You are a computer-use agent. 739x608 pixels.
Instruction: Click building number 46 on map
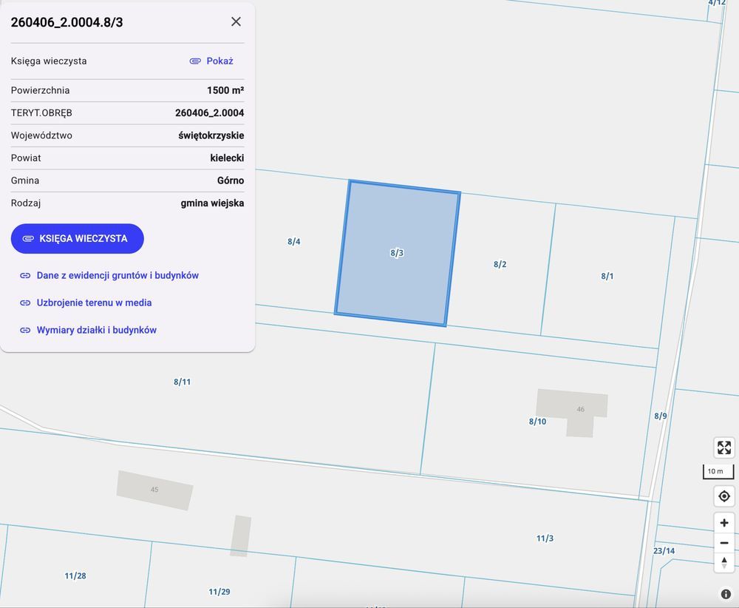click(x=581, y=410)
